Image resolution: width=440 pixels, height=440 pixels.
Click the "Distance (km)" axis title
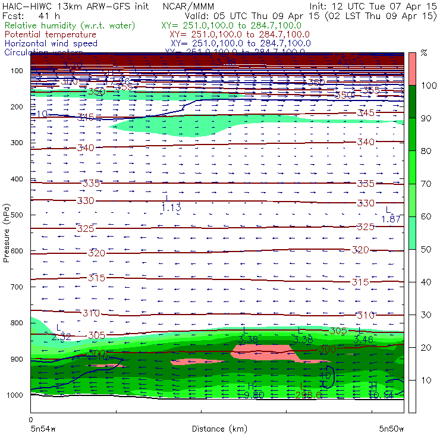[219, 429]
